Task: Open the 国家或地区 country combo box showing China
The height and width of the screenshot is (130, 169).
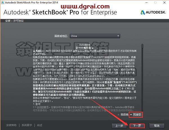Action: [x=95, y=36]
